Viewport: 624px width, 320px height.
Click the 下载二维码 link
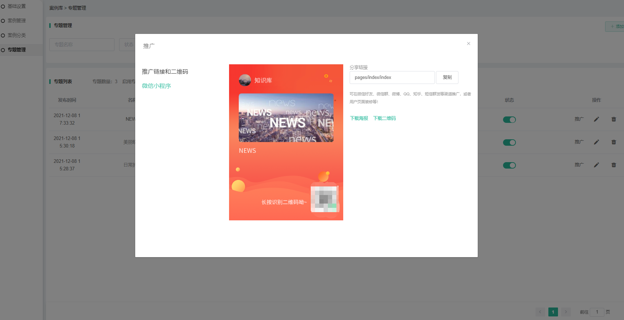(x=384, y=118)
